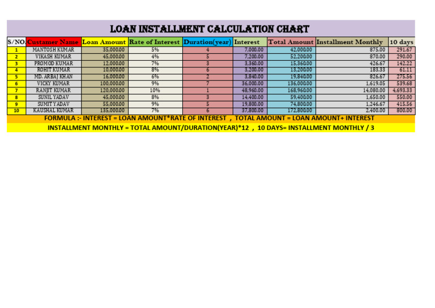Click the orange formula row starting "FORMULA :- INTEREST"
Image resolution: width=435 pixels, height=308 pixels.
(211, 119)
